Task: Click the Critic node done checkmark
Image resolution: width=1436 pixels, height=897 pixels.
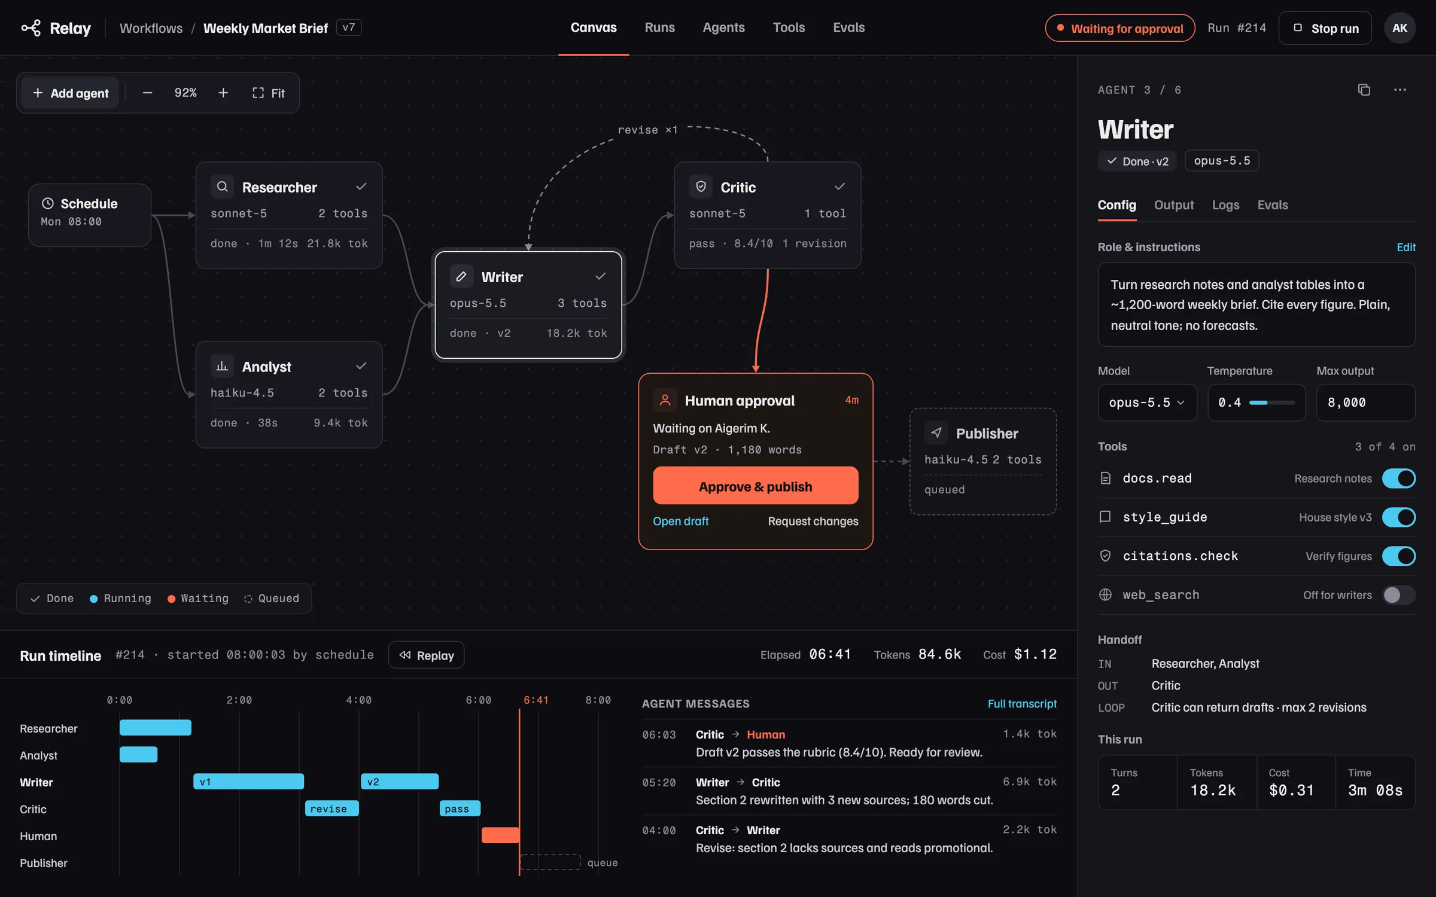Action: coord(839,187)
